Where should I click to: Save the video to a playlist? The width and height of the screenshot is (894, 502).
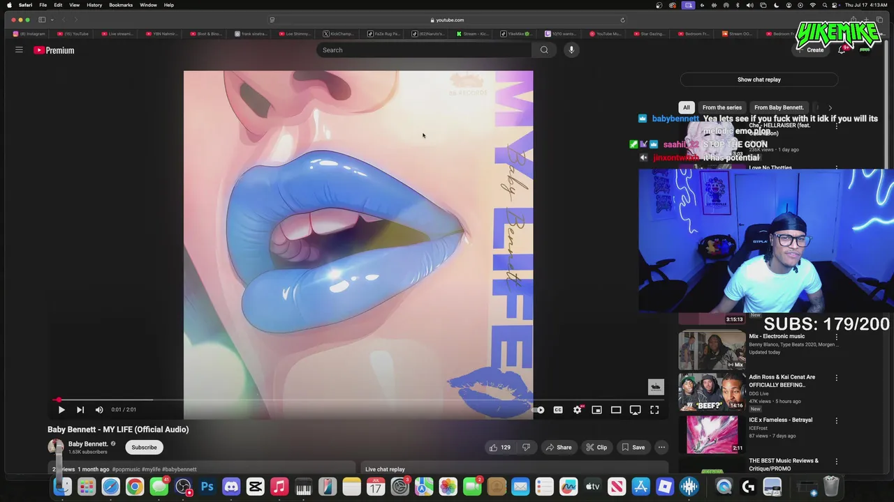633,448
